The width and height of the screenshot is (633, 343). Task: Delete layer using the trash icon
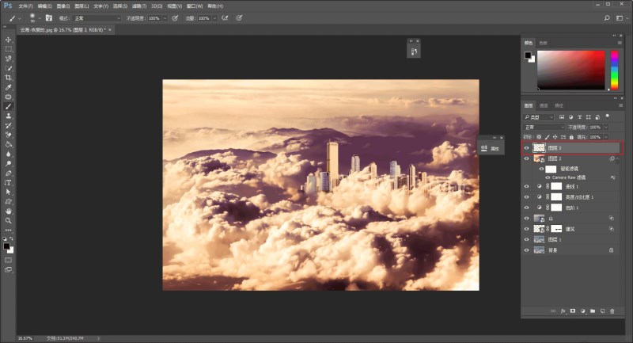[612, 311]
